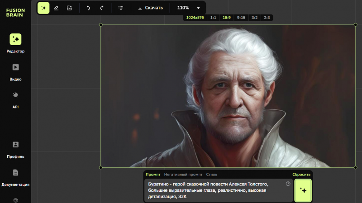Toggle the dotted grid icon in the toolbar
Image resolution: width=362 pixels, height=203 pixels.
pyautogui.click(x=121, y=8)
